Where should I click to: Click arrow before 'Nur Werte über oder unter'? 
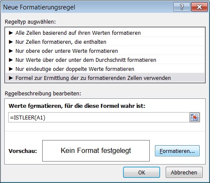tap(11, 60)
